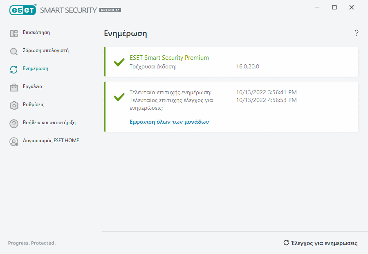Click the green checkmark beside last successful update
The width and height of the screenshot is (368, 254).
point(119,97)
